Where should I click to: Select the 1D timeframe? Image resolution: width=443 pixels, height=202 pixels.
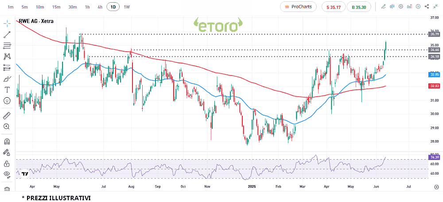pos(113,7)
